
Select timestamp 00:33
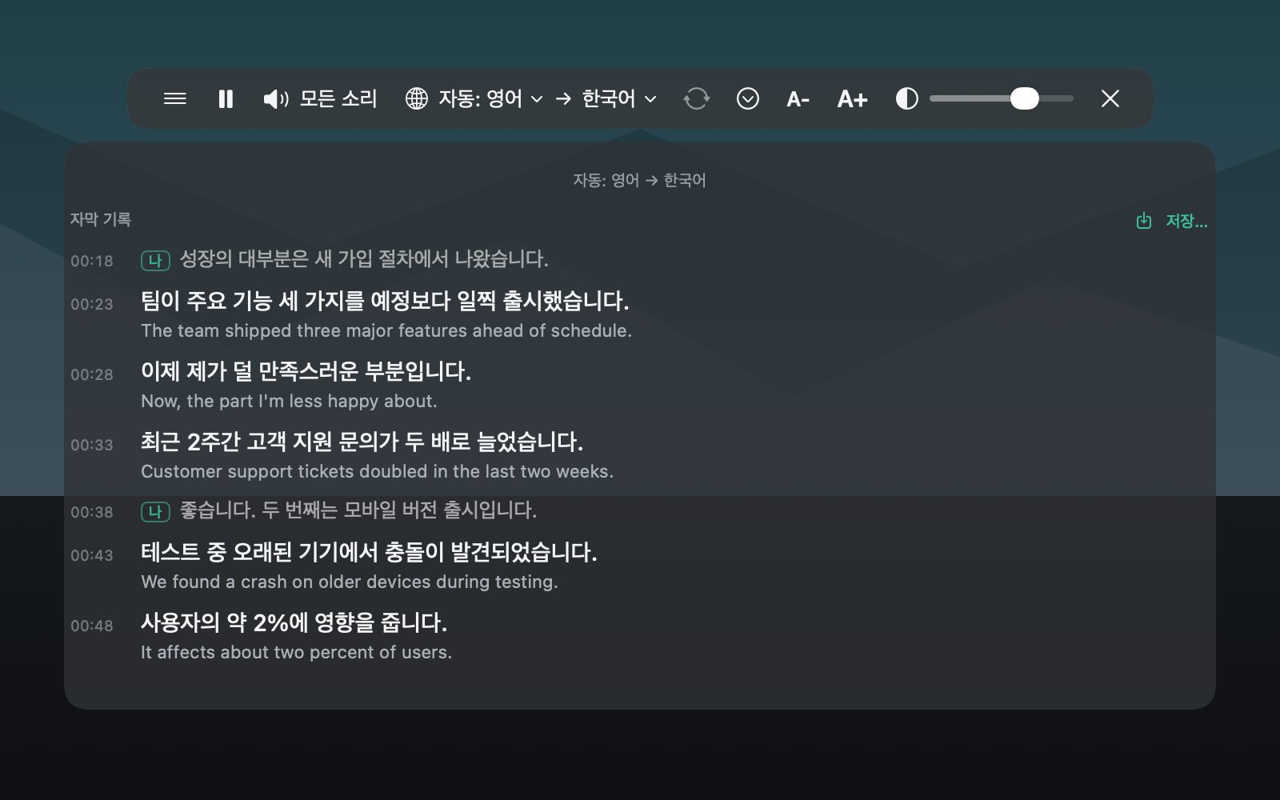pyautogui.click(x=92, y=445)
